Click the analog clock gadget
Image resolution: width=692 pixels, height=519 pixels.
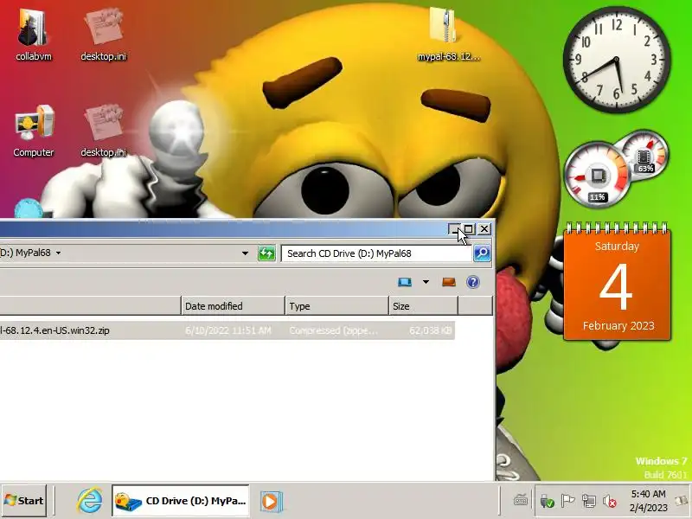coord(617,59)
